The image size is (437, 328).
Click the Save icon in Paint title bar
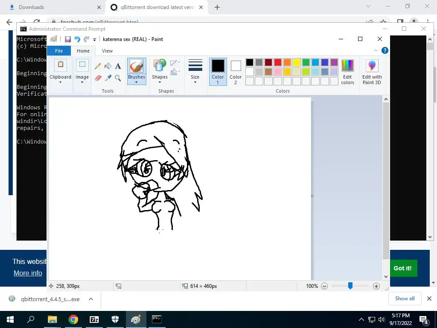click(x=68, y=39)
